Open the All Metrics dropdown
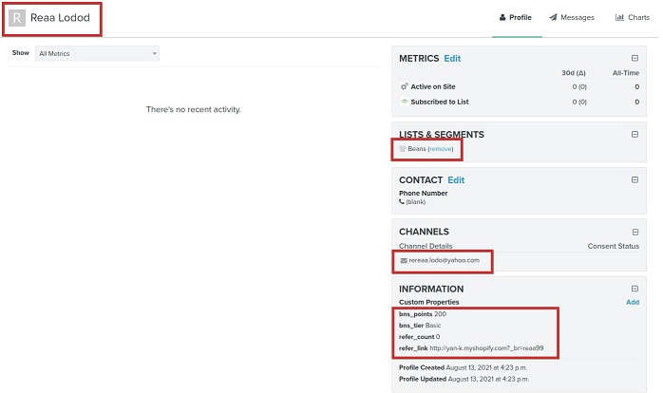This screenshot has height=393, width=663. tap(97, 54)
